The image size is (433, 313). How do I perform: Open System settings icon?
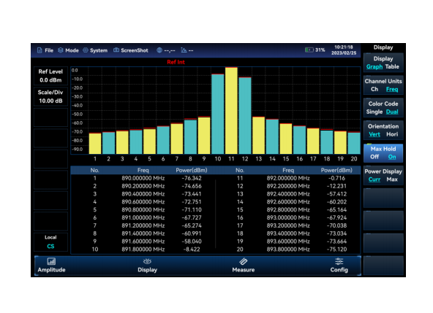pos(86,50)
